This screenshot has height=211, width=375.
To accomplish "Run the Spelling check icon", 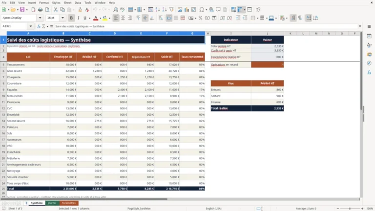I will click(x=123, y=10).
